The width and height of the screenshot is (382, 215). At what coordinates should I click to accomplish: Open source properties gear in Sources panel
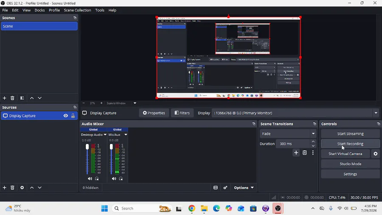[x=22, y=188]
